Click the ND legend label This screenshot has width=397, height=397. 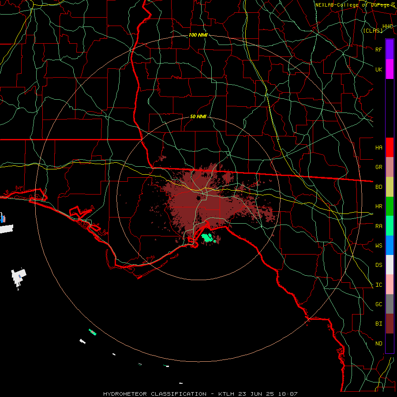tap(378, 344)
